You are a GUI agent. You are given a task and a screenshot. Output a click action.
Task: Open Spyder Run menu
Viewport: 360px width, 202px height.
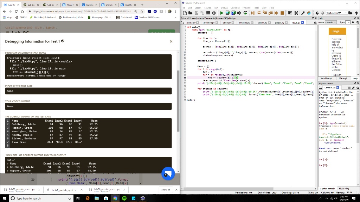[216, 8]
